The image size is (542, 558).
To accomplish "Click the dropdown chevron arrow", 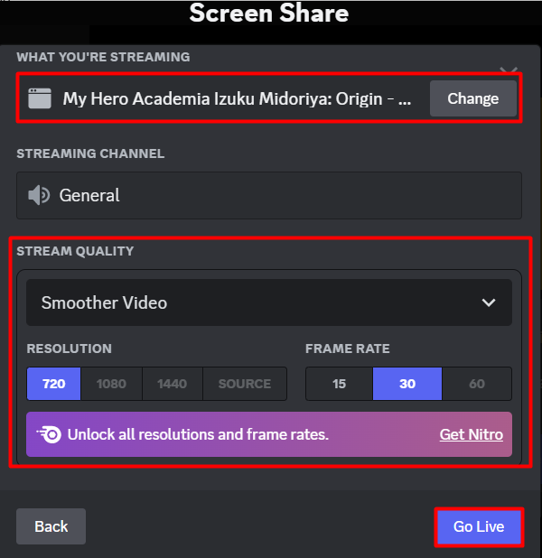I will point(489,302).
